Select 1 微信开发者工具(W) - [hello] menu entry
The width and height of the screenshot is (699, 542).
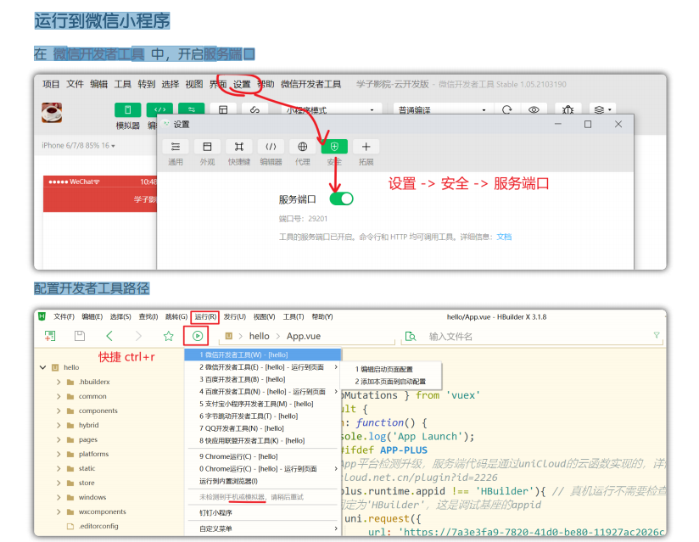pyautogui.click(x=263, y=355)
